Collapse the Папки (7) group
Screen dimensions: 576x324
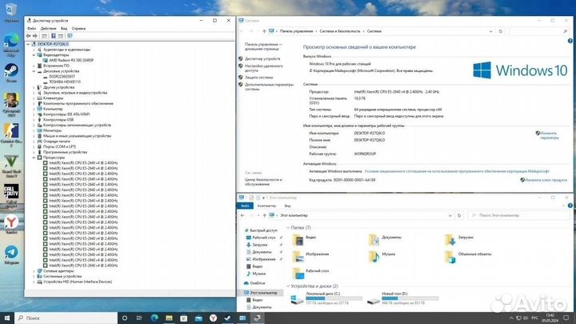coord(288,228)
